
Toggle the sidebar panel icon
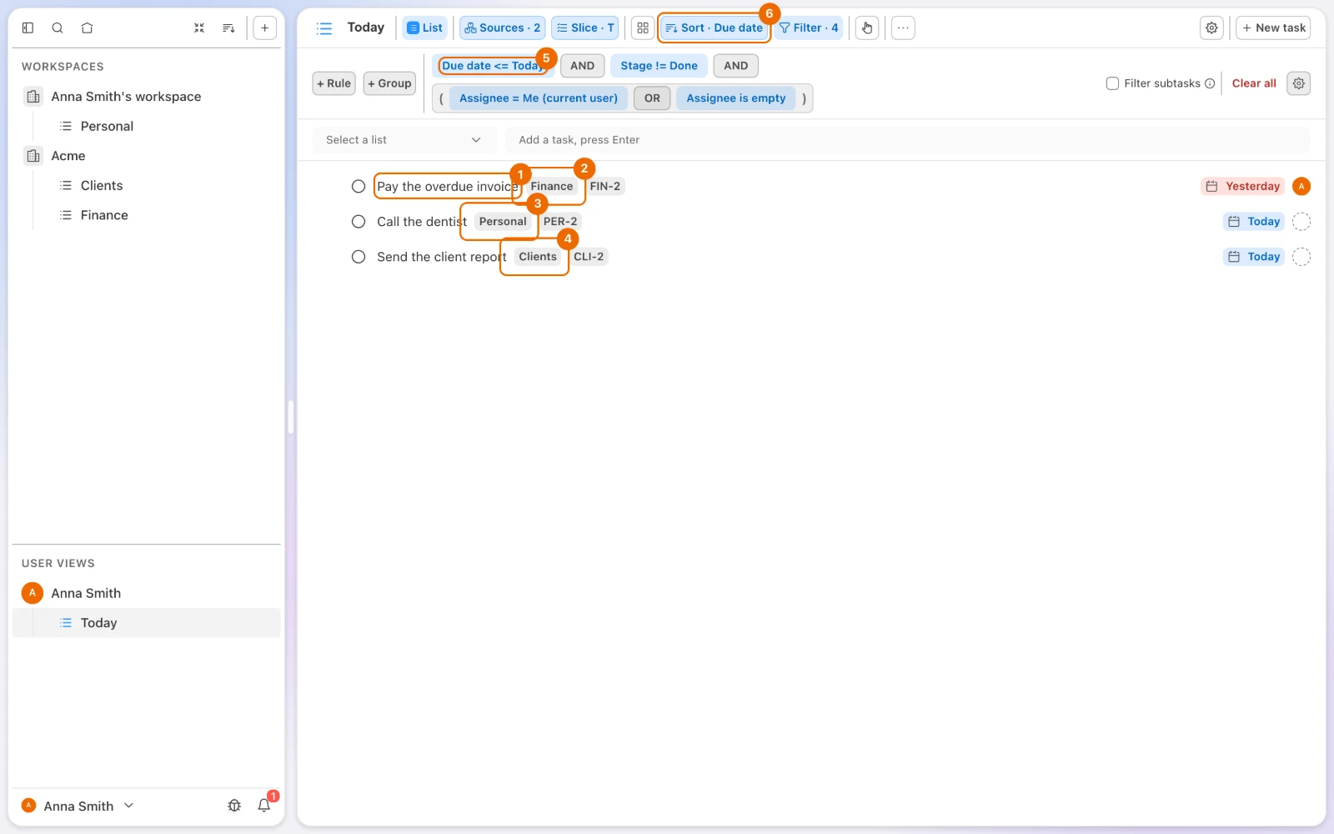tap(28, 28)
